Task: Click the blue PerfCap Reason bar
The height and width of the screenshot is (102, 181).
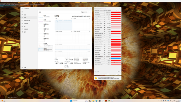Action: pyautogui.click(x=116, y=59)
